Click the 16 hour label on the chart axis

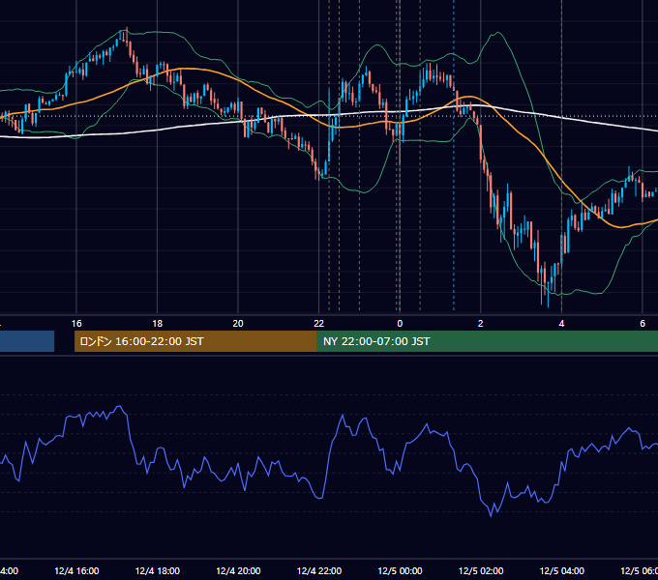(x=76, y=324)
